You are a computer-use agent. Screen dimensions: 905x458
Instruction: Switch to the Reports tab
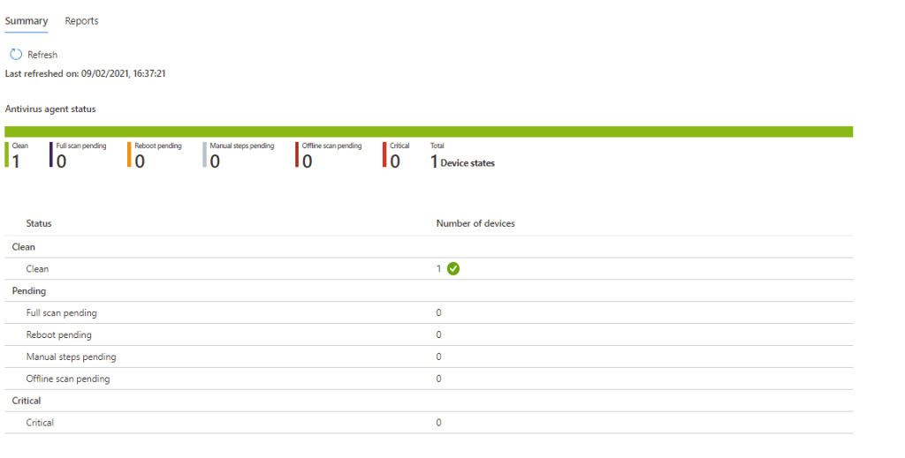pos(81,21)
